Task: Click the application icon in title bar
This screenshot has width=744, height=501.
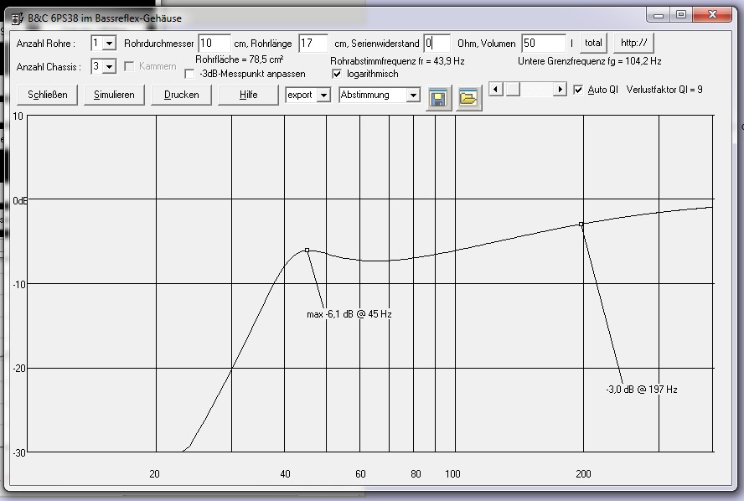Action: pos(18,19)
